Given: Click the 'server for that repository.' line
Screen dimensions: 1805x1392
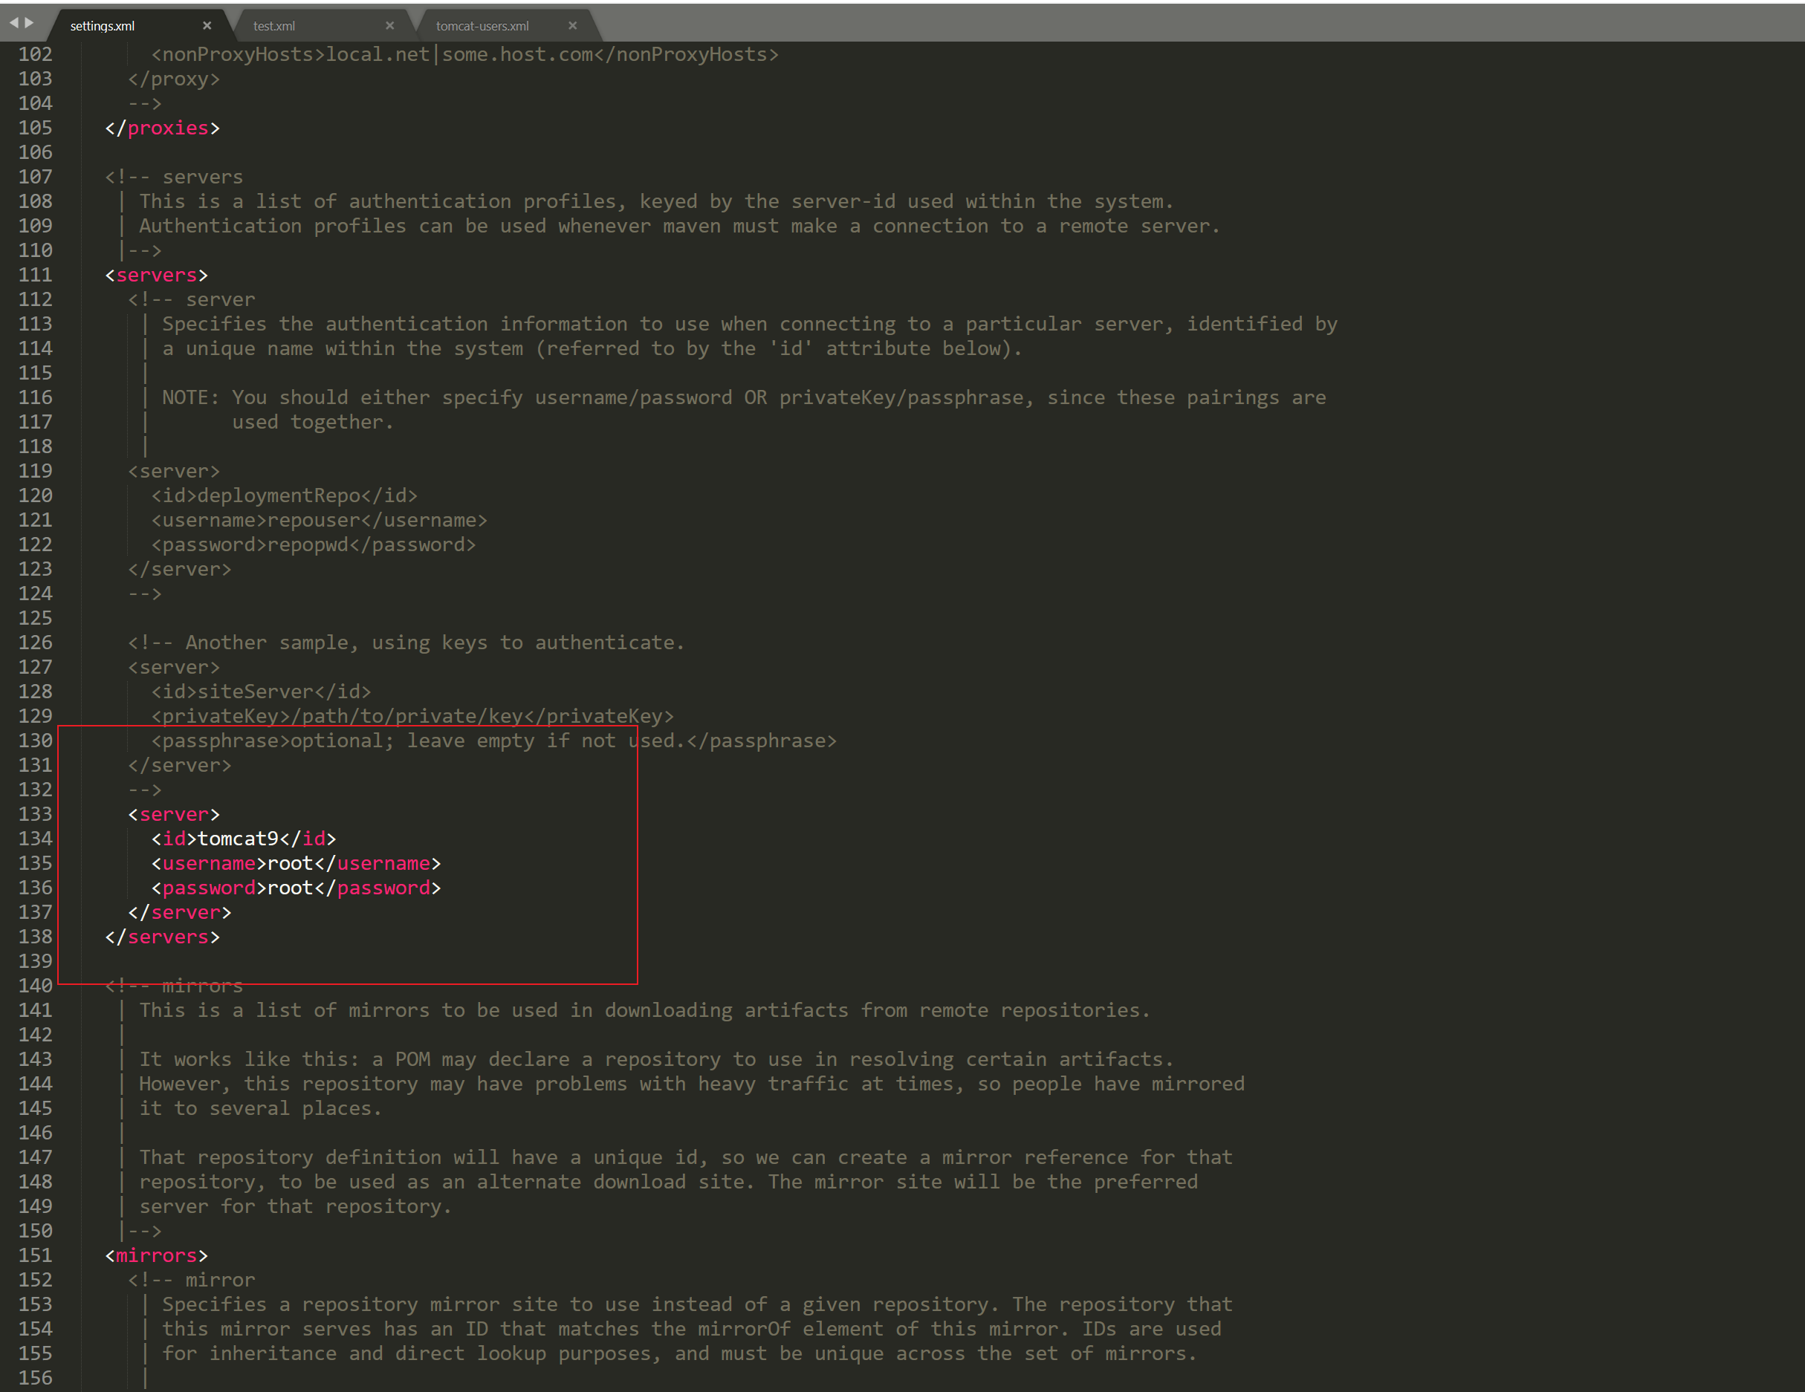Looking at the screenshot, I should click(x=295, y=1206).
